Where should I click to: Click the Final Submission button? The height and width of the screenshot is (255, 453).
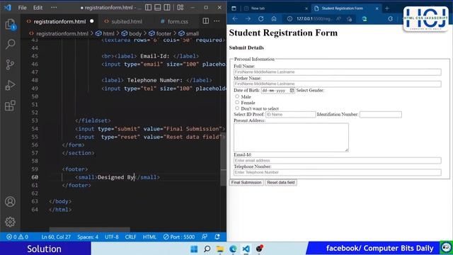246,183
